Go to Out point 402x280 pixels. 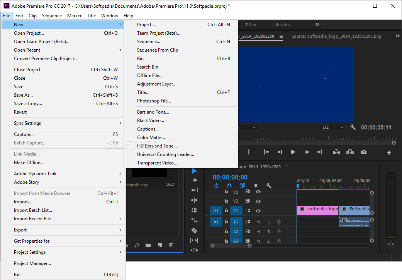click(x=320, y=152)
